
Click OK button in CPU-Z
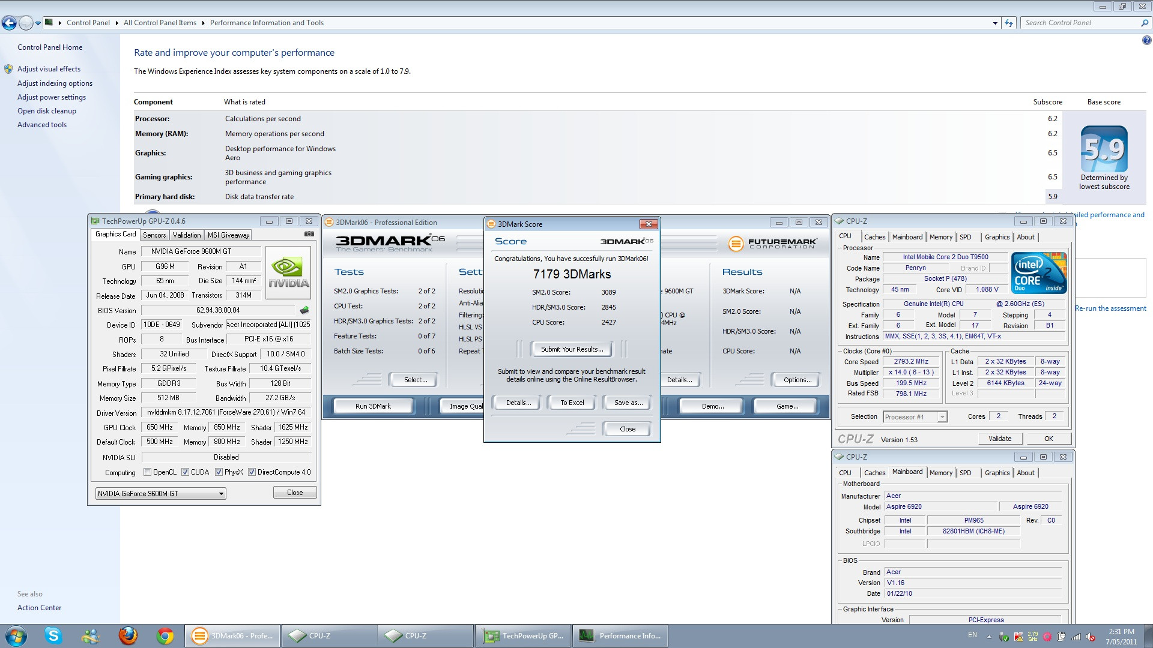coord(1049,439)
